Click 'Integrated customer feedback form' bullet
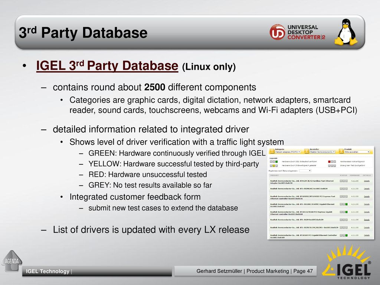This screenshot has width=380, height=285. tap(135, 197)
